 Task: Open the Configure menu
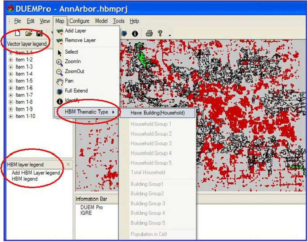(x=79, y=21)
